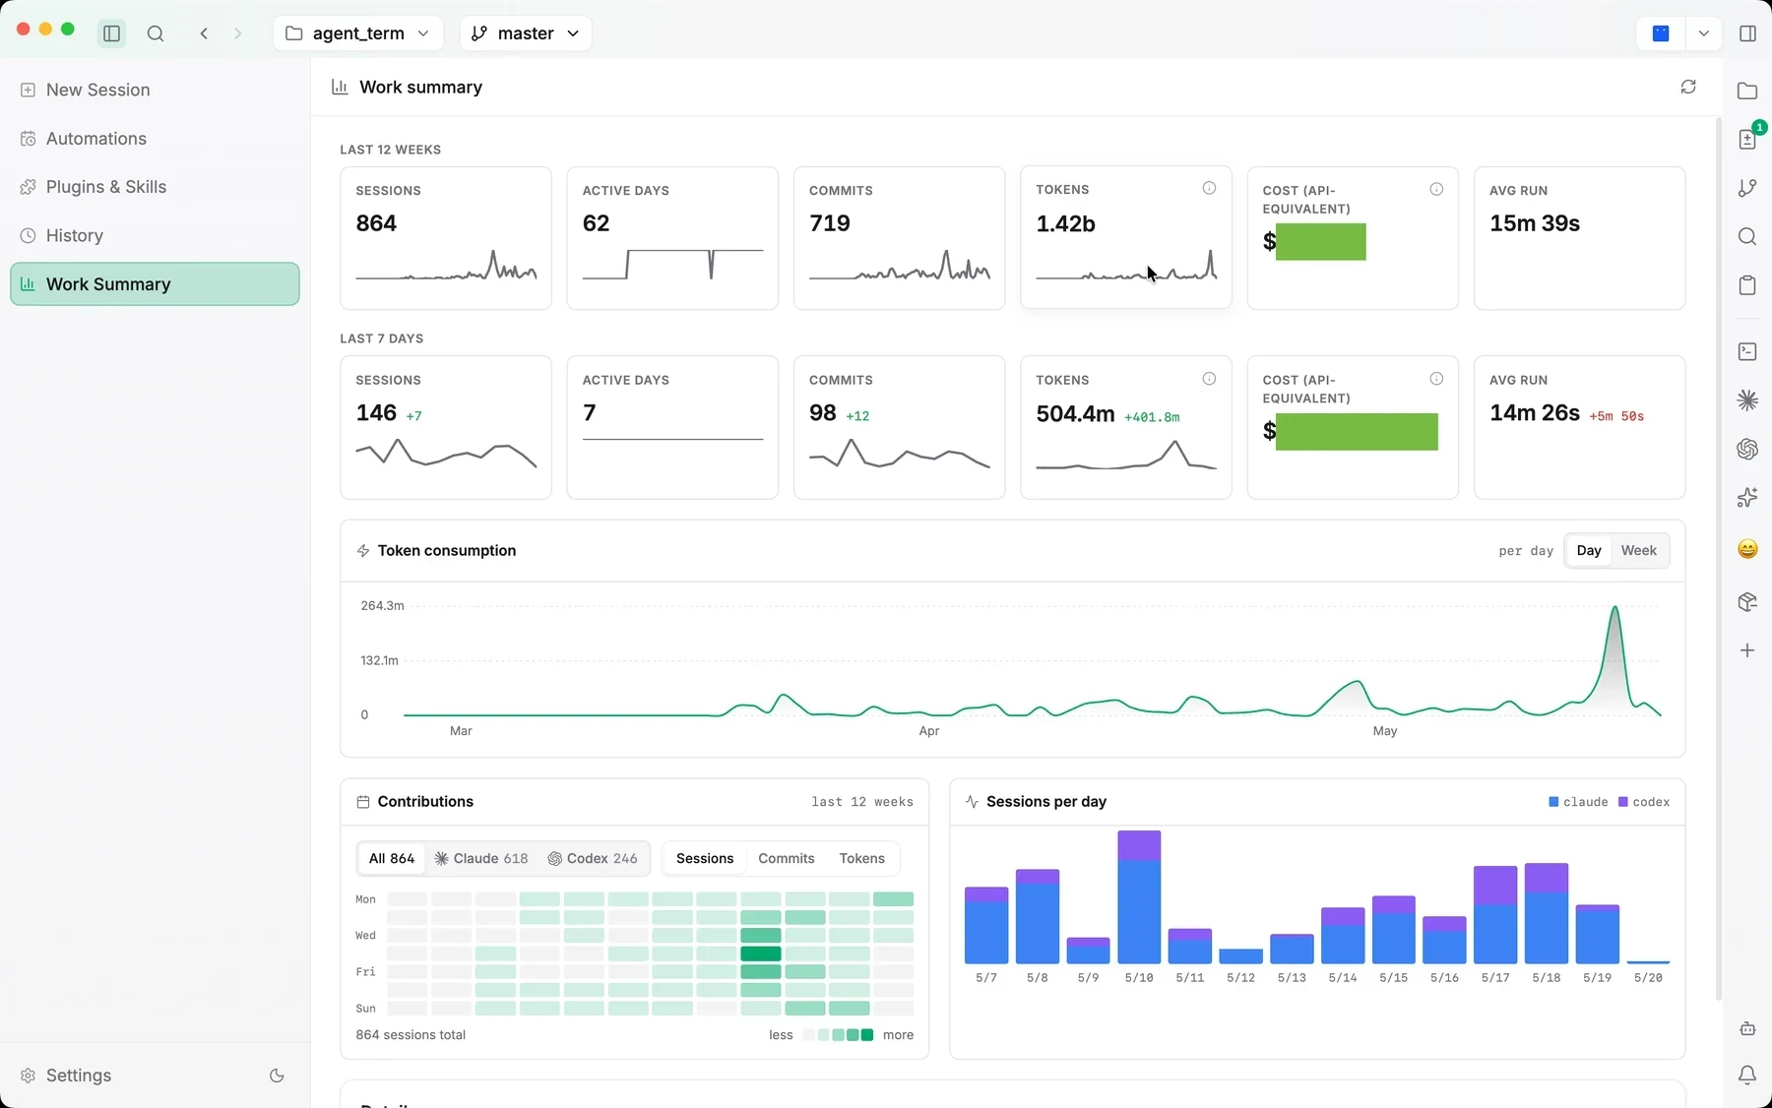The width and height of the screenshot is (1772, 1108).
Task: Open the terminal icon in right rail
Action: tap(1747, 351)
